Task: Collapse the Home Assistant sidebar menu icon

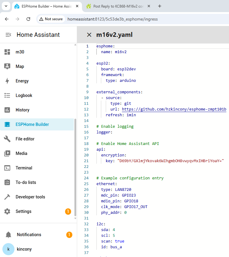Action: point(8,35)
